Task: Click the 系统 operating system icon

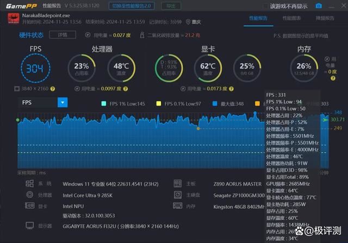Action: (30, 183)
